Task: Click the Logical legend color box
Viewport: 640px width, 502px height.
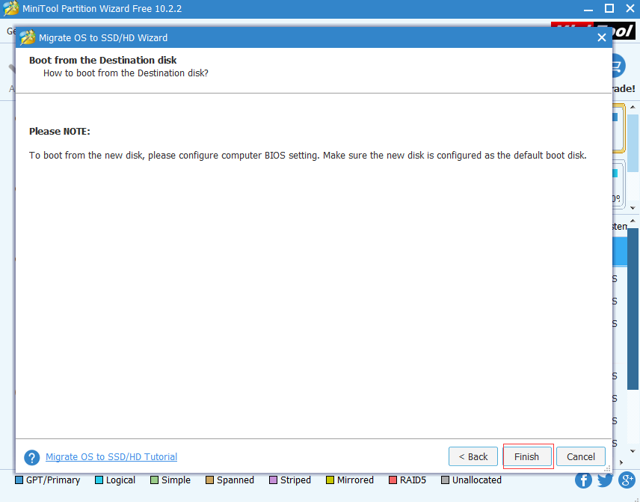Action: tap(99, 480)
